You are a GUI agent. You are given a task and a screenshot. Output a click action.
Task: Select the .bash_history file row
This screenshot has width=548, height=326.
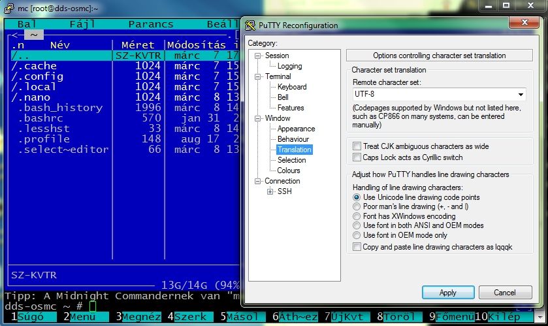point(124,108)
